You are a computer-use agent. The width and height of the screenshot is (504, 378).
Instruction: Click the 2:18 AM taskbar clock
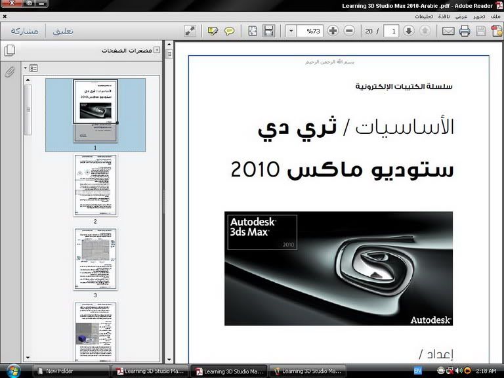[486, 371]
